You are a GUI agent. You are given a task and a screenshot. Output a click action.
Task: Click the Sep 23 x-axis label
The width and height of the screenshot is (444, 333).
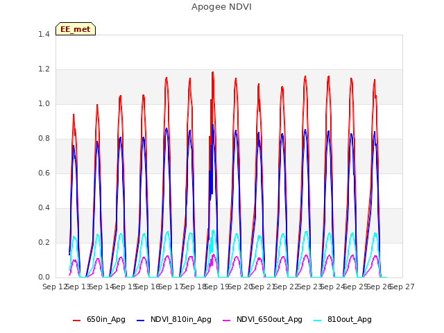point(309,287)
